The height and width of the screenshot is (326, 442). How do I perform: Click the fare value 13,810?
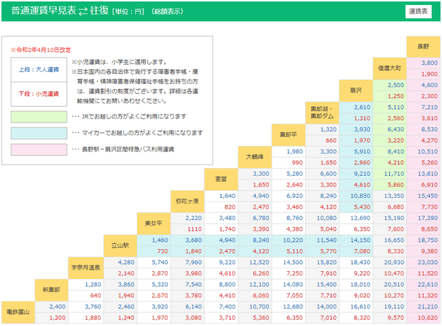tap(428, 174)
